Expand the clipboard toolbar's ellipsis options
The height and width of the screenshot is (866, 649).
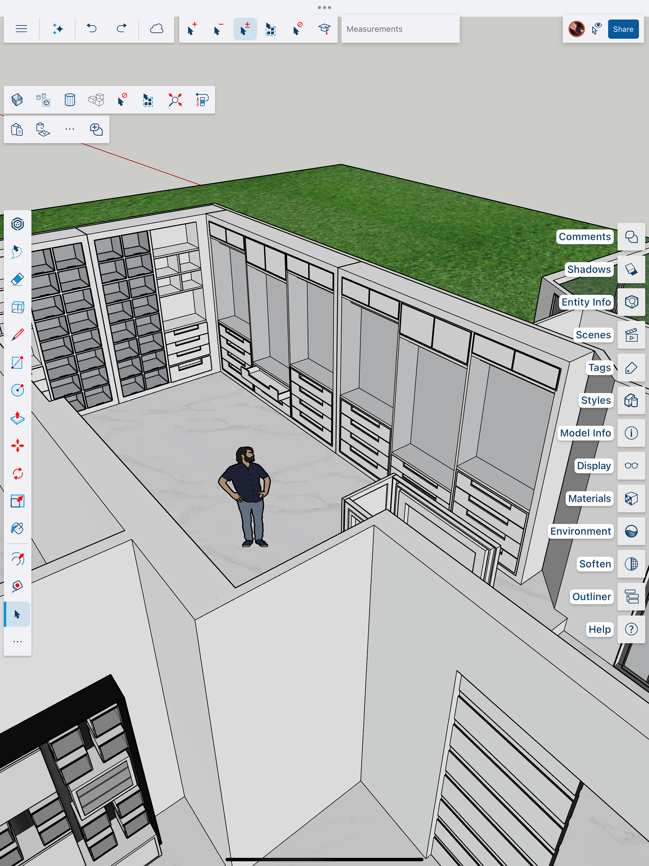pos(70,129)
